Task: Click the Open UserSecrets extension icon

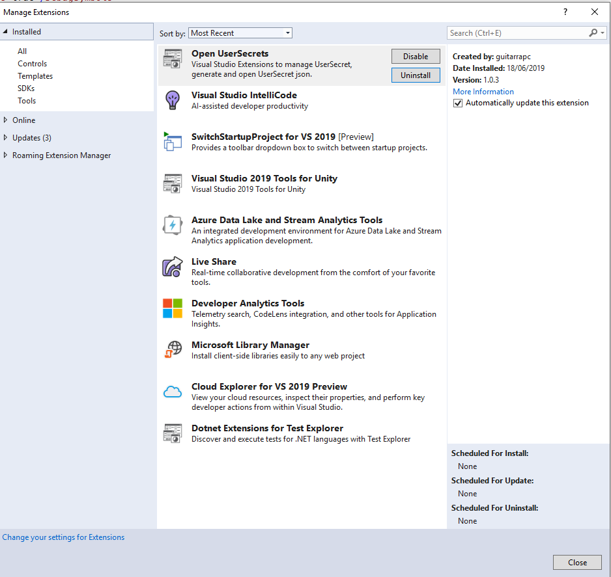Action: coord(172,59)
